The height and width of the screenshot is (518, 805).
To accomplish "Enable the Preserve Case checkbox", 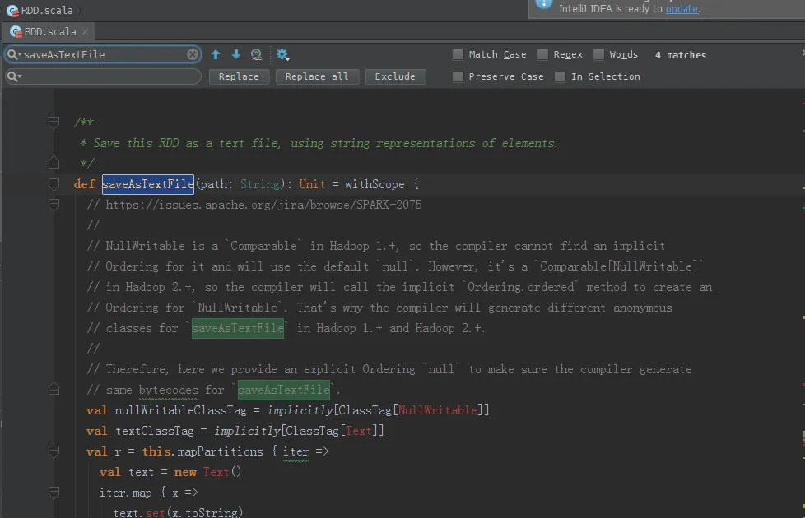I will pyautogui.click(x=458, y=76).
